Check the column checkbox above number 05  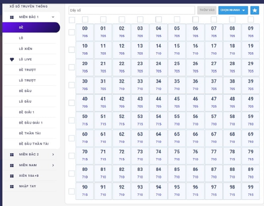(x=177, y=19)
